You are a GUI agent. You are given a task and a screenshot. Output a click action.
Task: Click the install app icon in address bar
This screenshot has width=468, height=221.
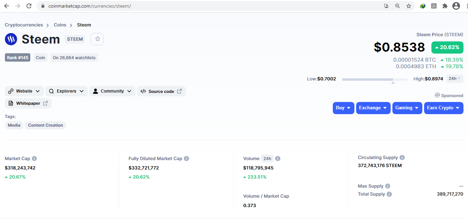click(386, 6)
